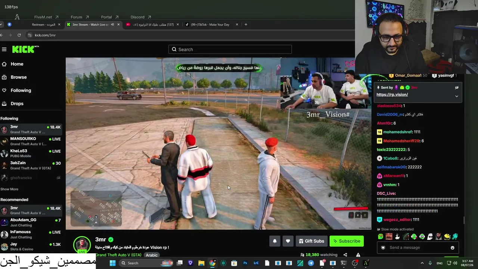Open the Windows Start menu

coord(112,263)
